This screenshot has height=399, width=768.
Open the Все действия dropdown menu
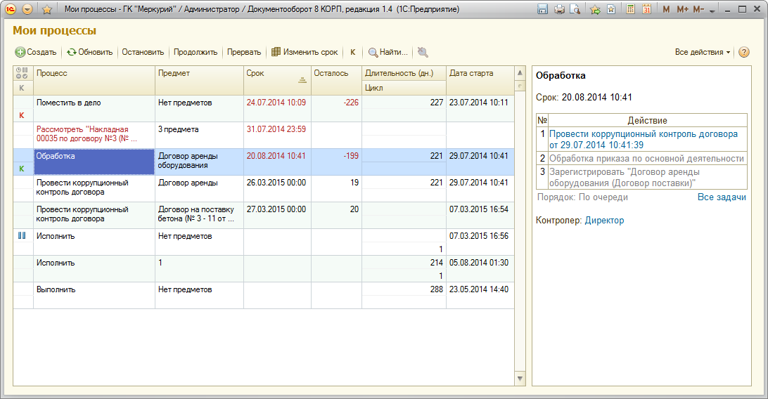[x=703, y=52]
